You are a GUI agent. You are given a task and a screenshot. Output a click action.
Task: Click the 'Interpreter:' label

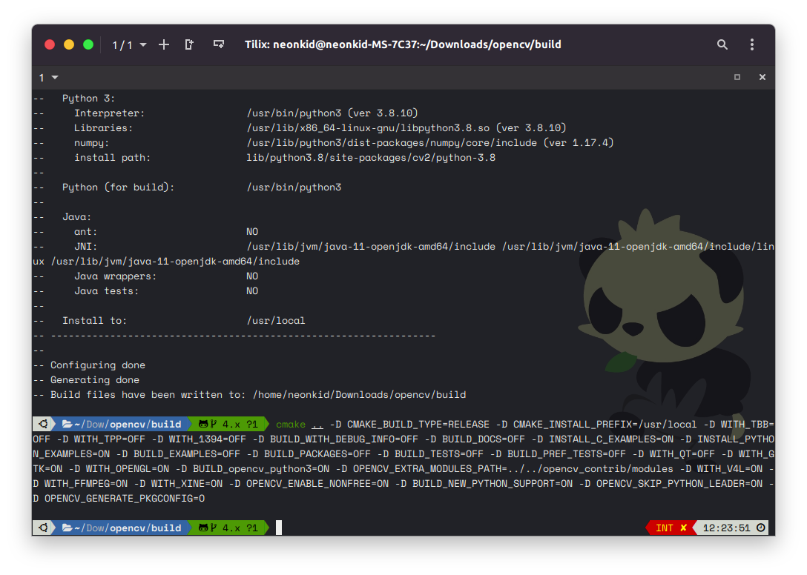pos(110,113)
